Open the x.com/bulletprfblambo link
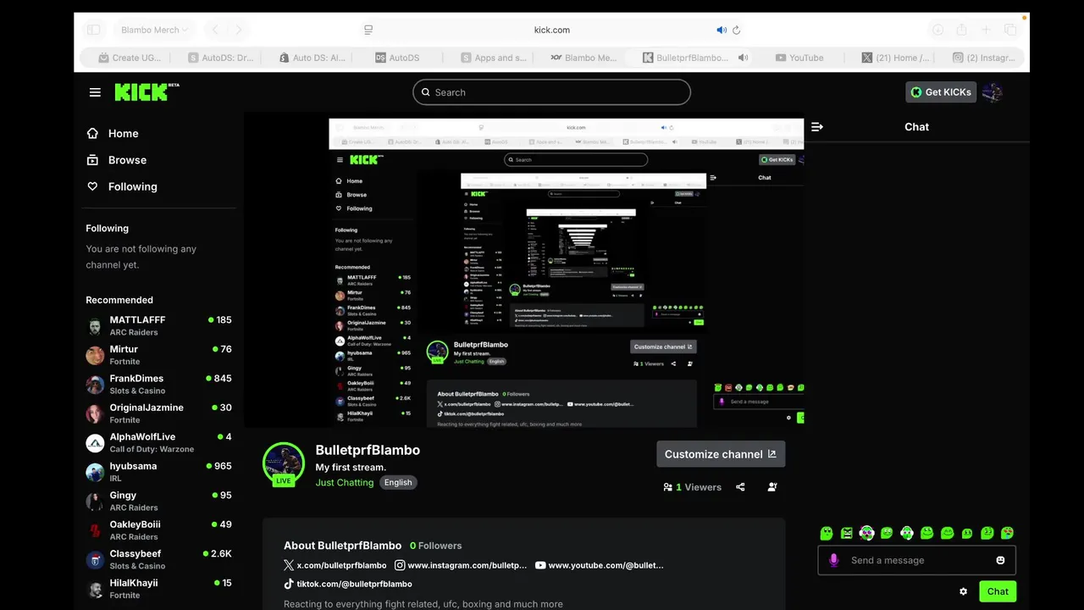Image resolution: width=1084 pixels, height=610 pixels. click(335, 565)
